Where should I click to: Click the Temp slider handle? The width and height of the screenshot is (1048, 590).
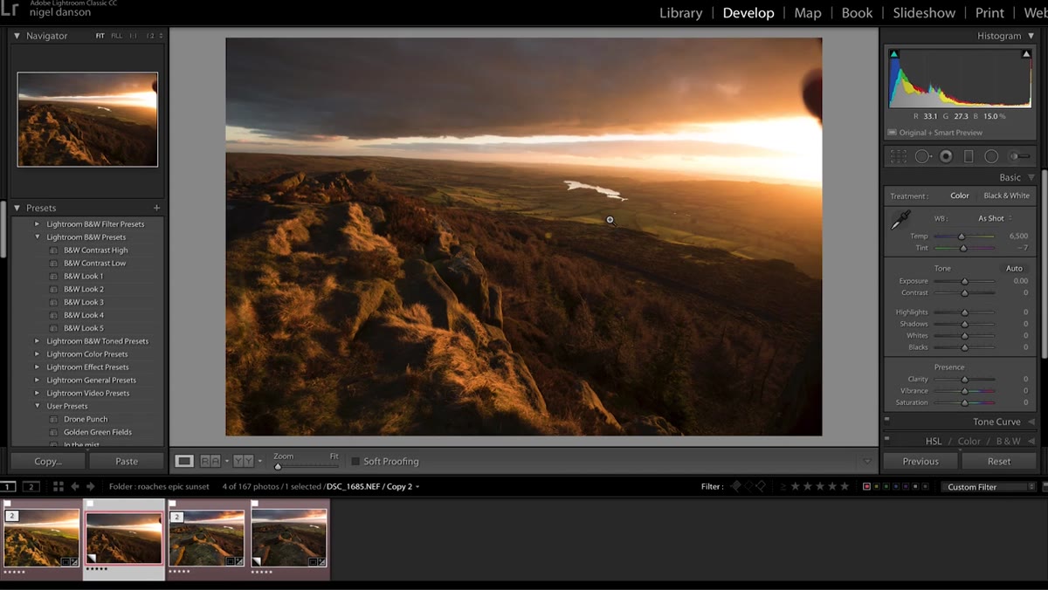click(962, 236)
